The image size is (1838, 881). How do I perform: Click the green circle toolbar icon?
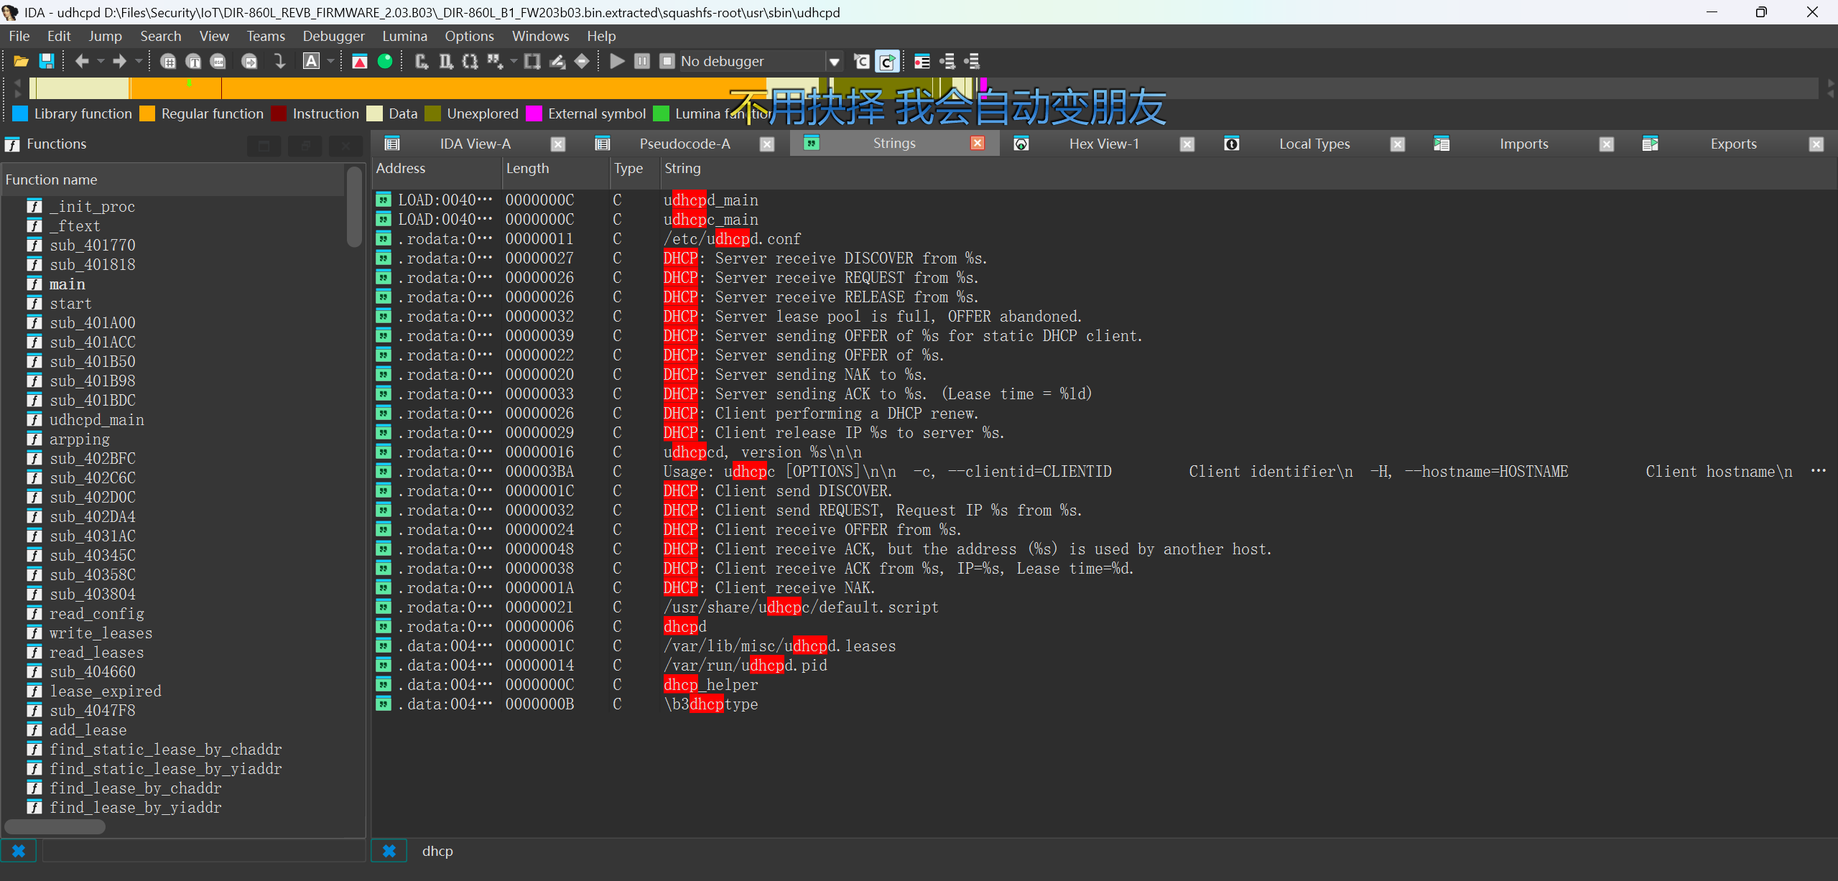pyautogui.click(x=385, y=62)
